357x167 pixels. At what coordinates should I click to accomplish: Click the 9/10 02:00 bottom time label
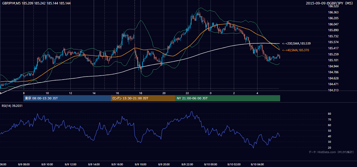tap(234, 164)
